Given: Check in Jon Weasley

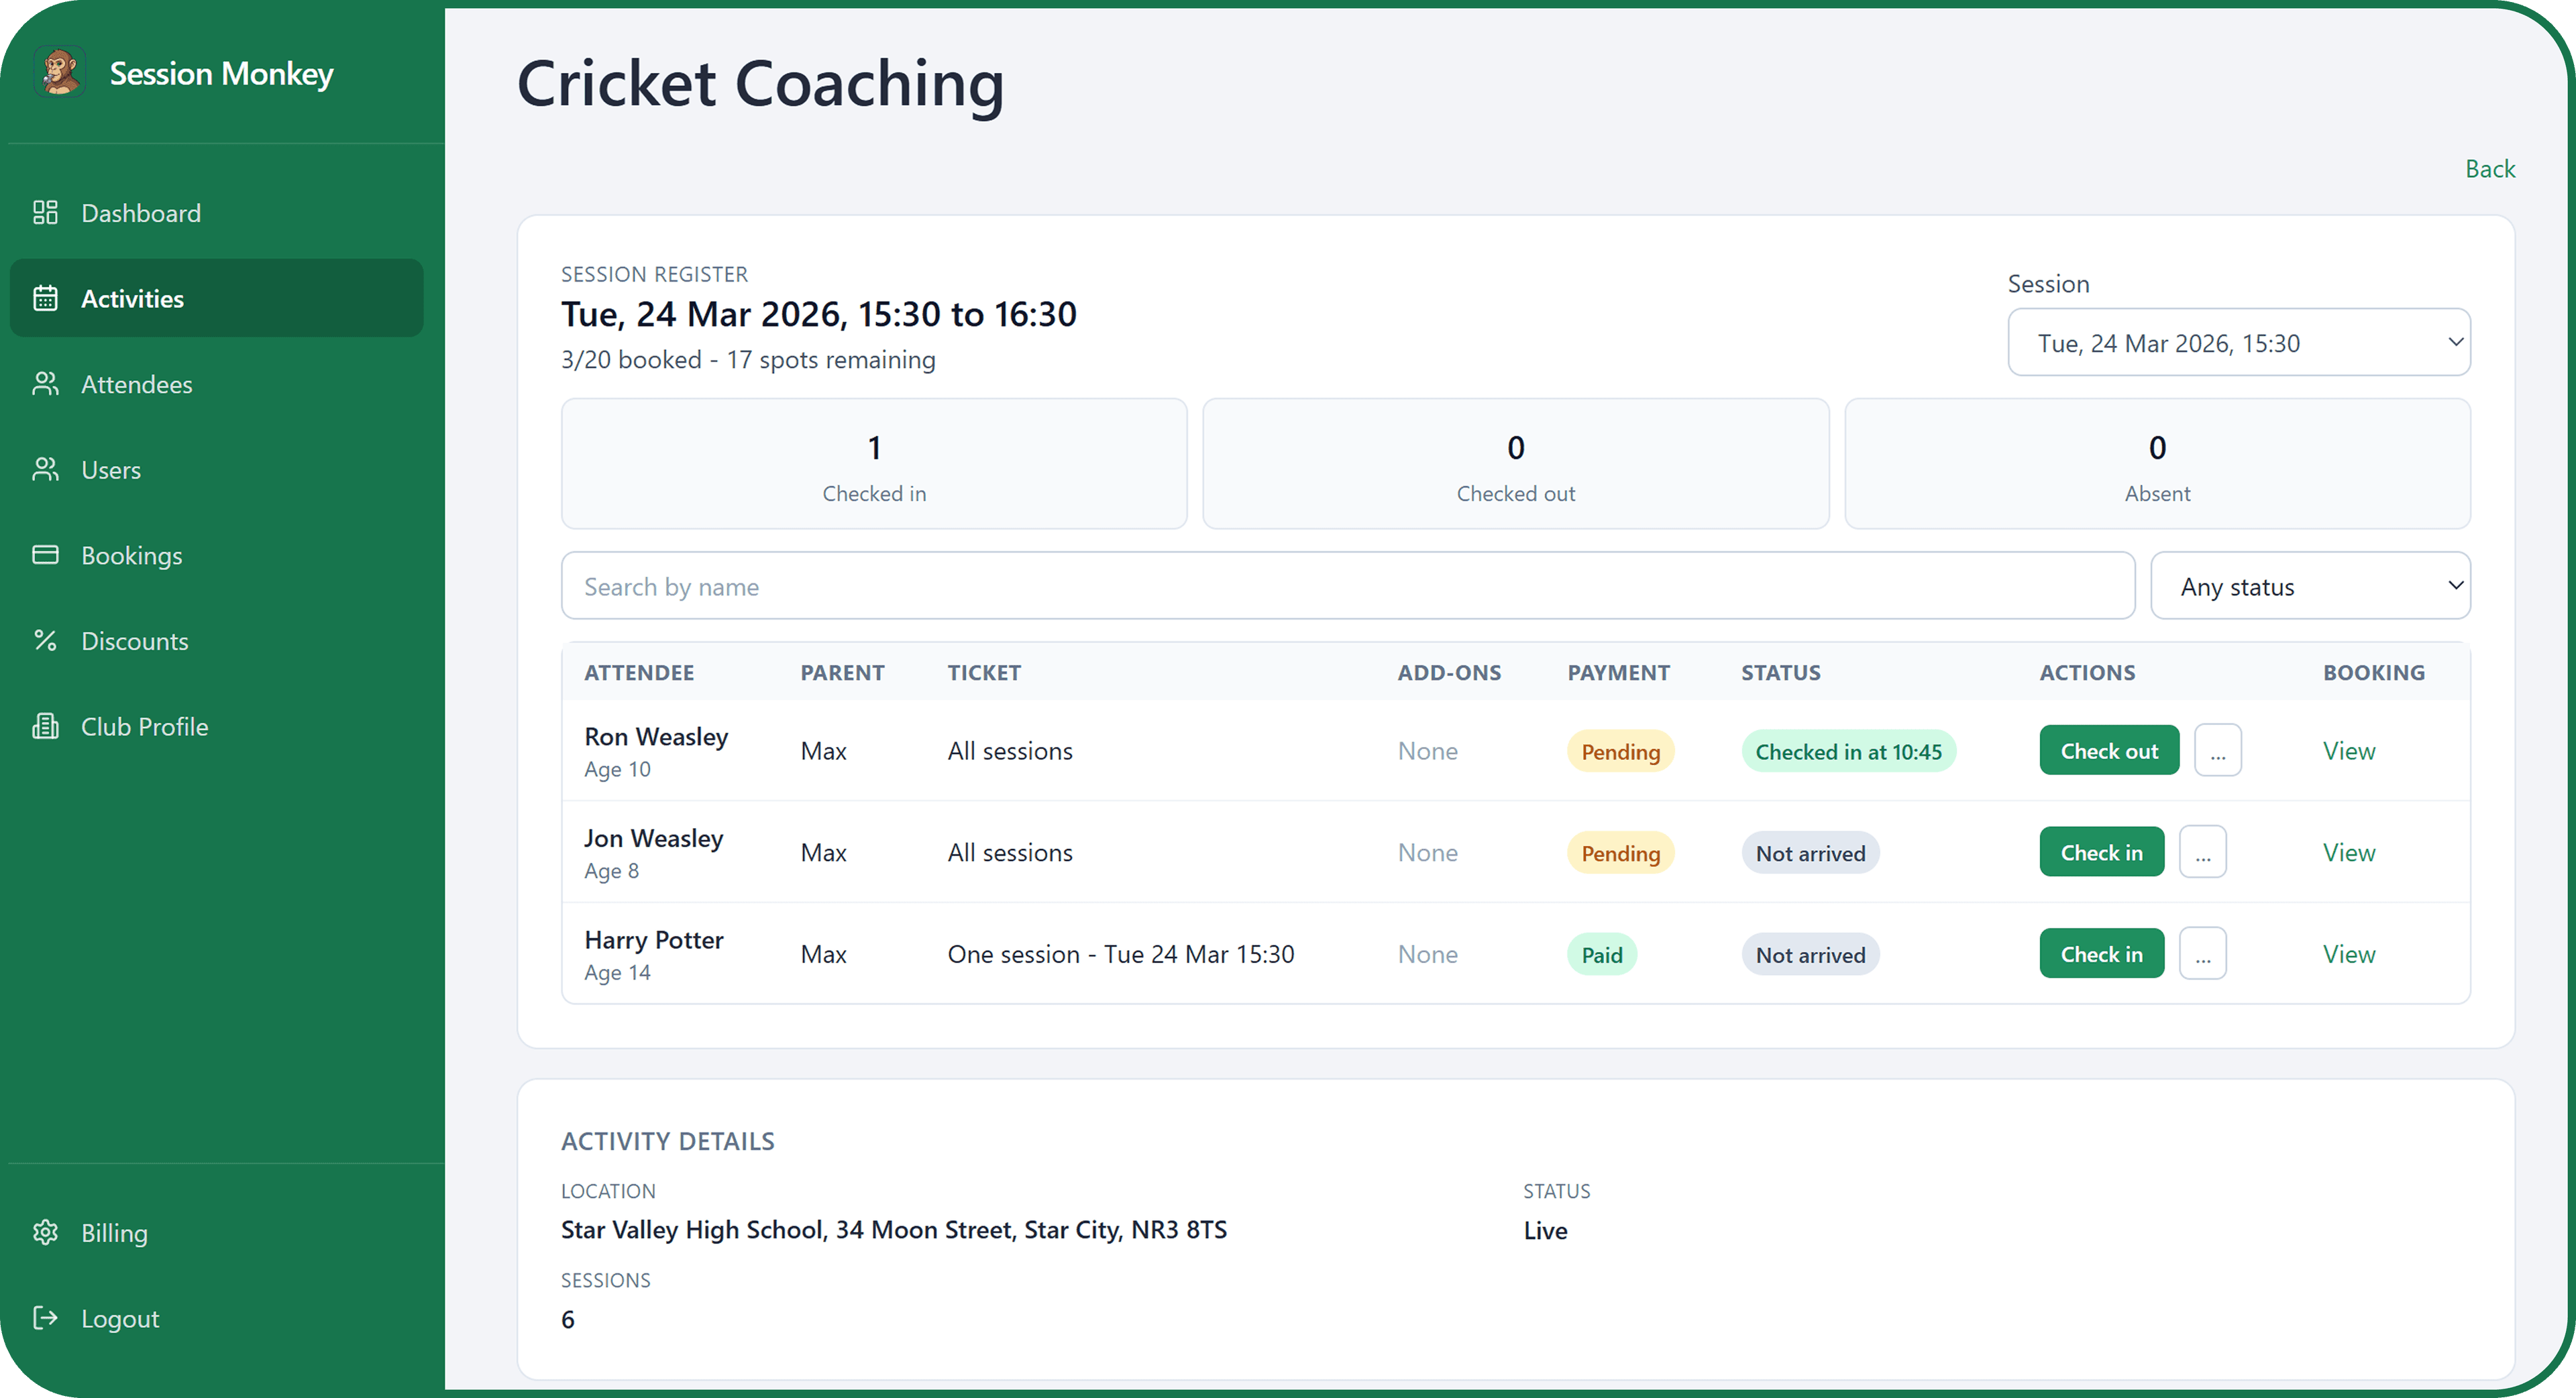Looking at the screenshot, I should [x=2101, y=852].
